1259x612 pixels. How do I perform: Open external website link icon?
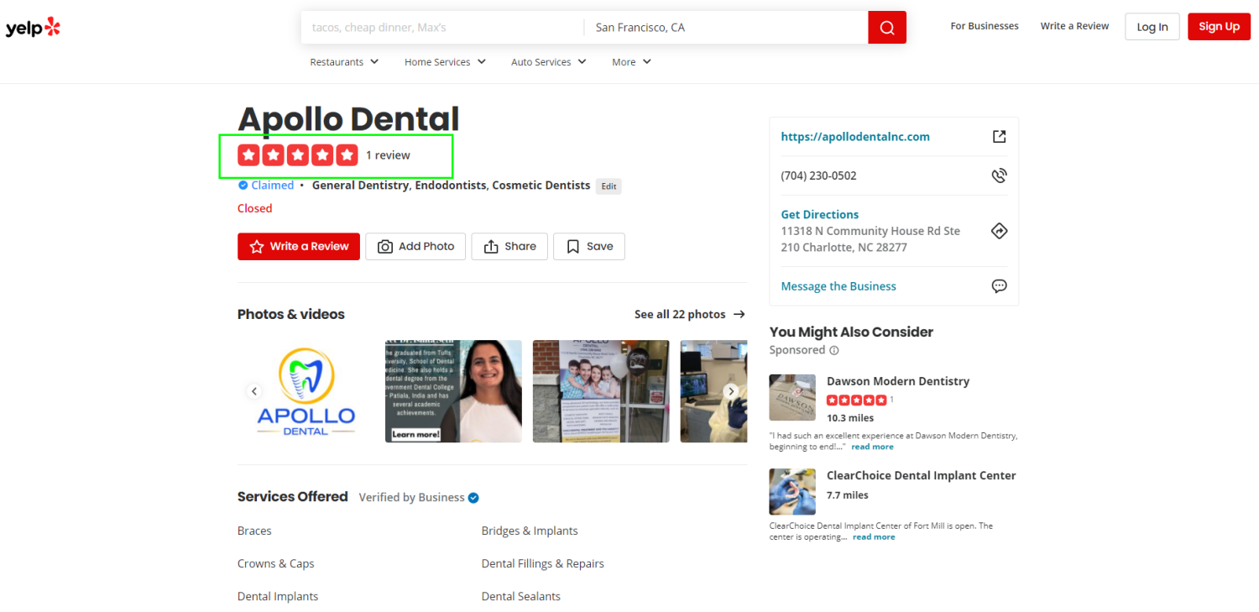999,136
